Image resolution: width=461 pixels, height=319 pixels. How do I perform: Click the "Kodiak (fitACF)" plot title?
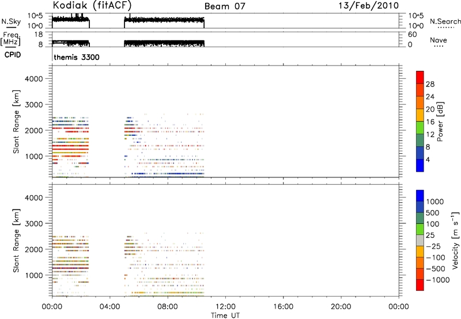(92, 6)
